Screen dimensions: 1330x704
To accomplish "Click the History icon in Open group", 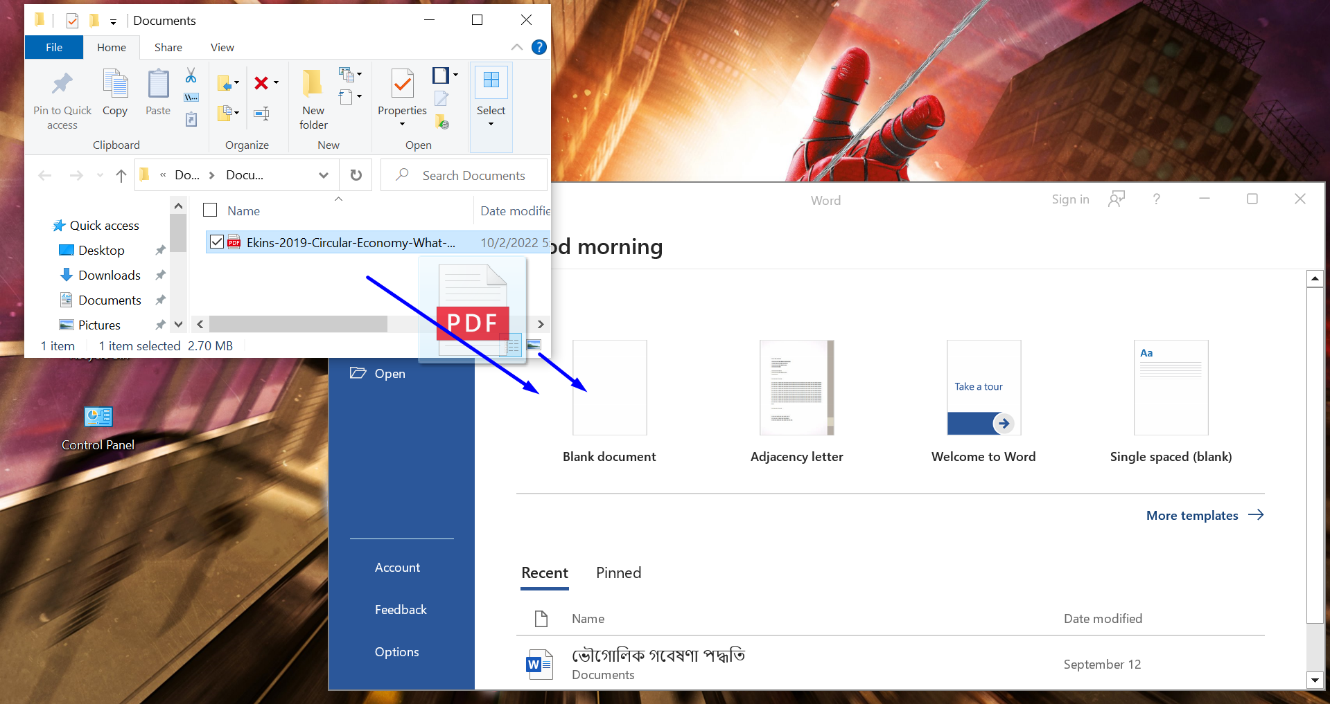I will pos(442,123).
